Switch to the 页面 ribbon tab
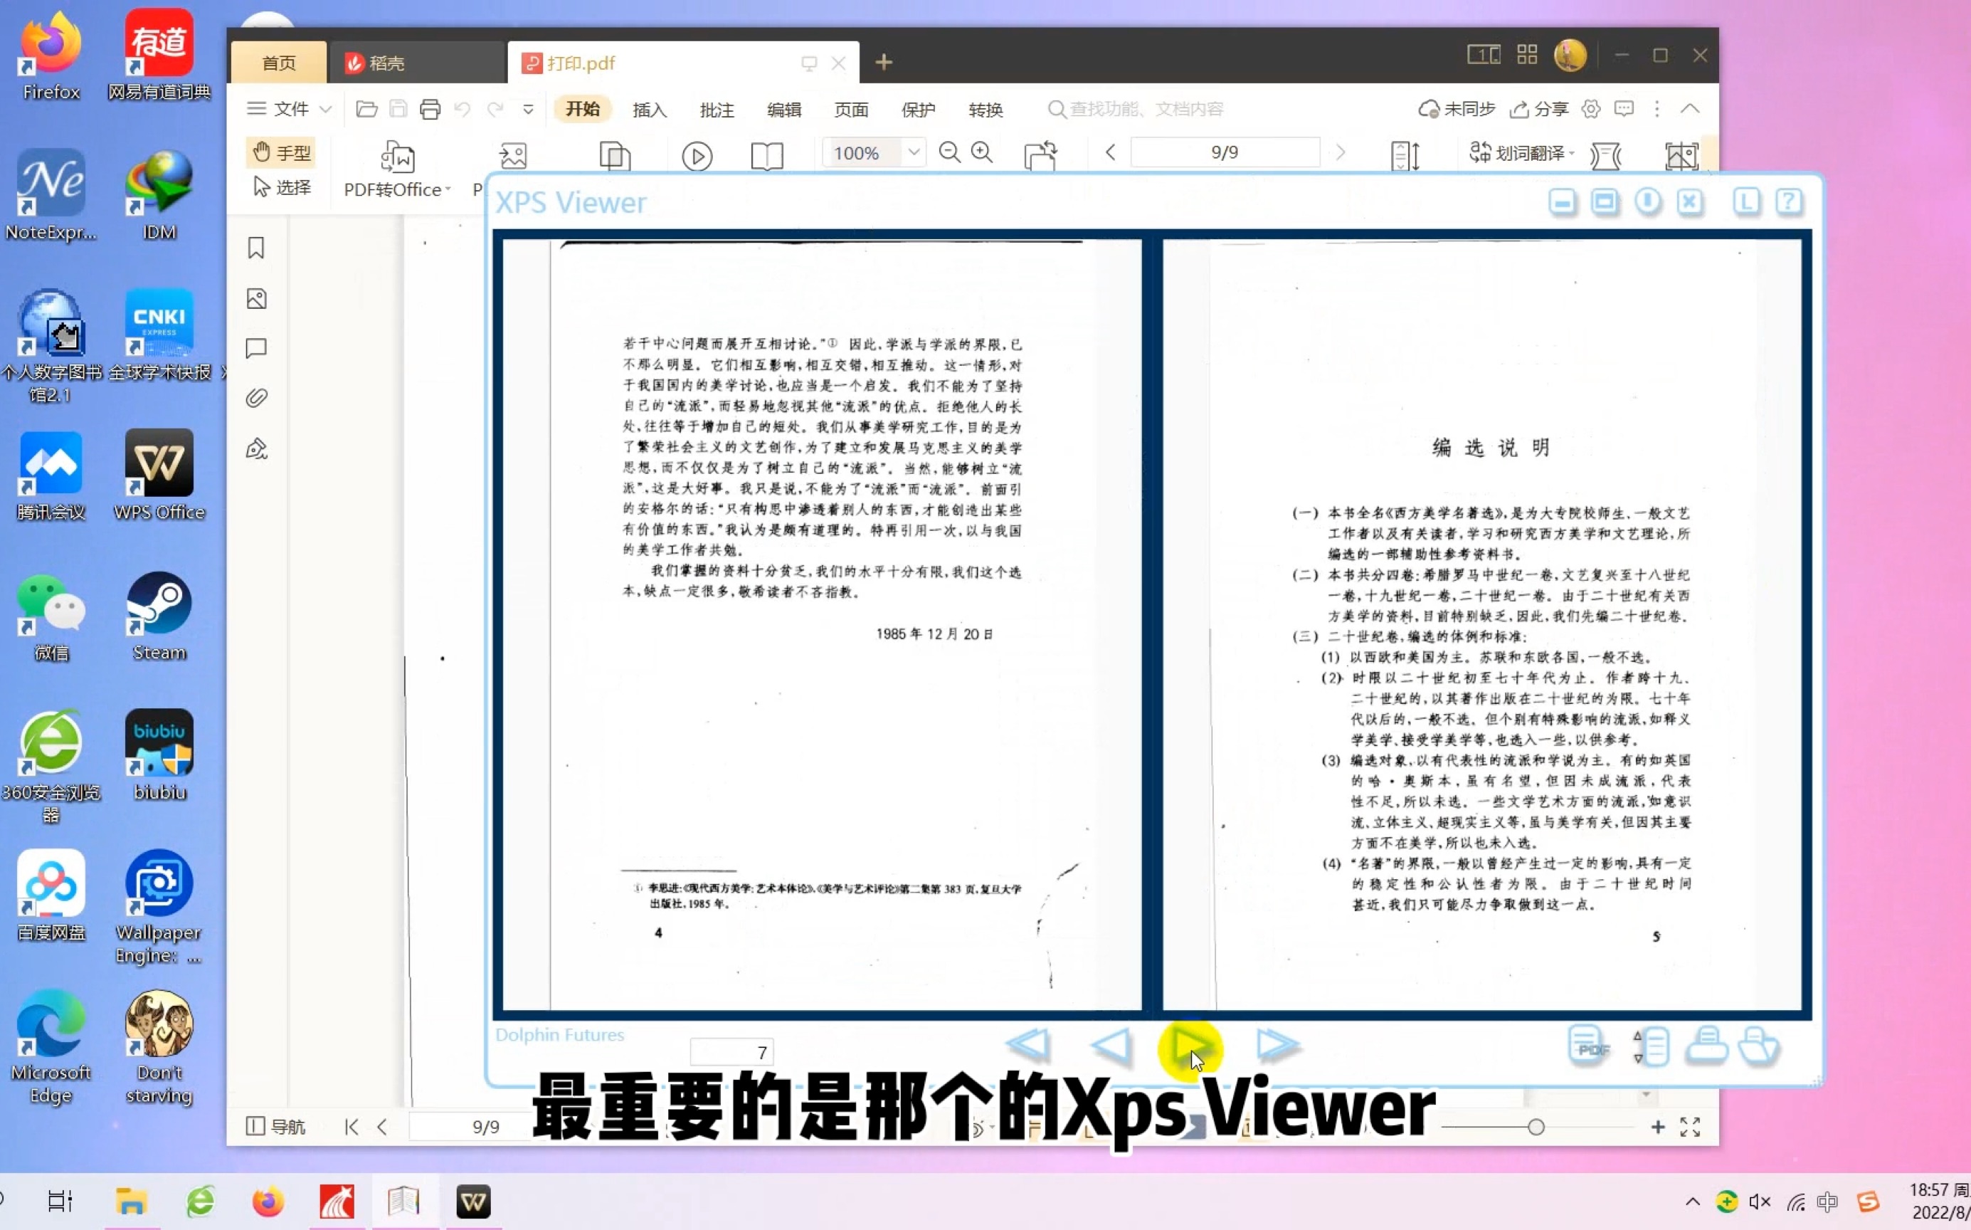Screen dimensions: 1971x1230 [x=851, y=109]
